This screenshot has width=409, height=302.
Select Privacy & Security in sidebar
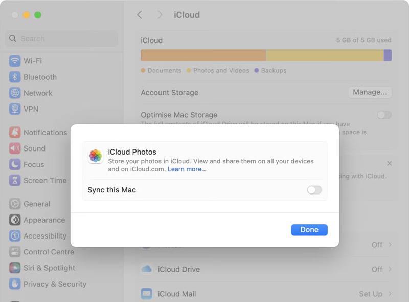tap(54, 284)
